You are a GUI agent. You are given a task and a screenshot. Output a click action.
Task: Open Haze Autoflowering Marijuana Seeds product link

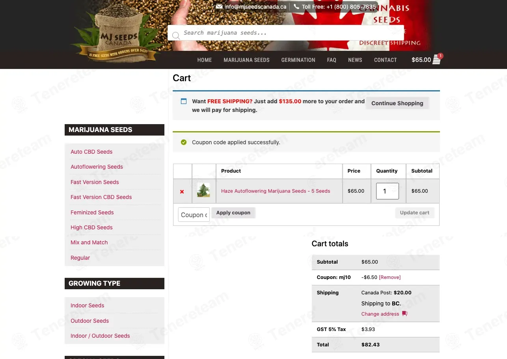276,191
